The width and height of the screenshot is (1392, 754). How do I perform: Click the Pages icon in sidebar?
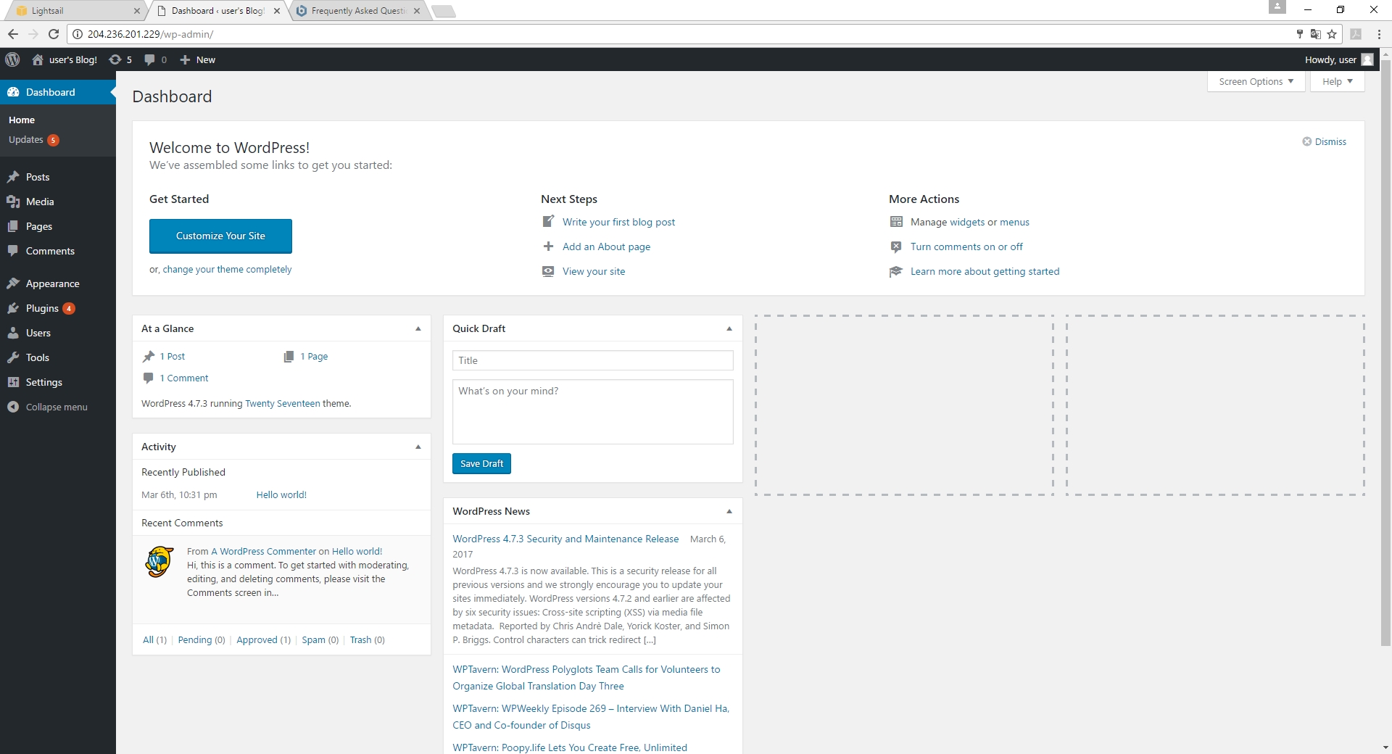tap(13, 226)
